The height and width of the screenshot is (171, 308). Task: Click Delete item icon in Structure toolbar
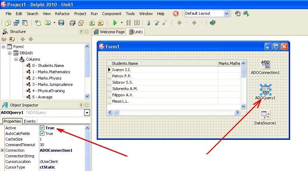pyautogui.click(x=12, y=39)
